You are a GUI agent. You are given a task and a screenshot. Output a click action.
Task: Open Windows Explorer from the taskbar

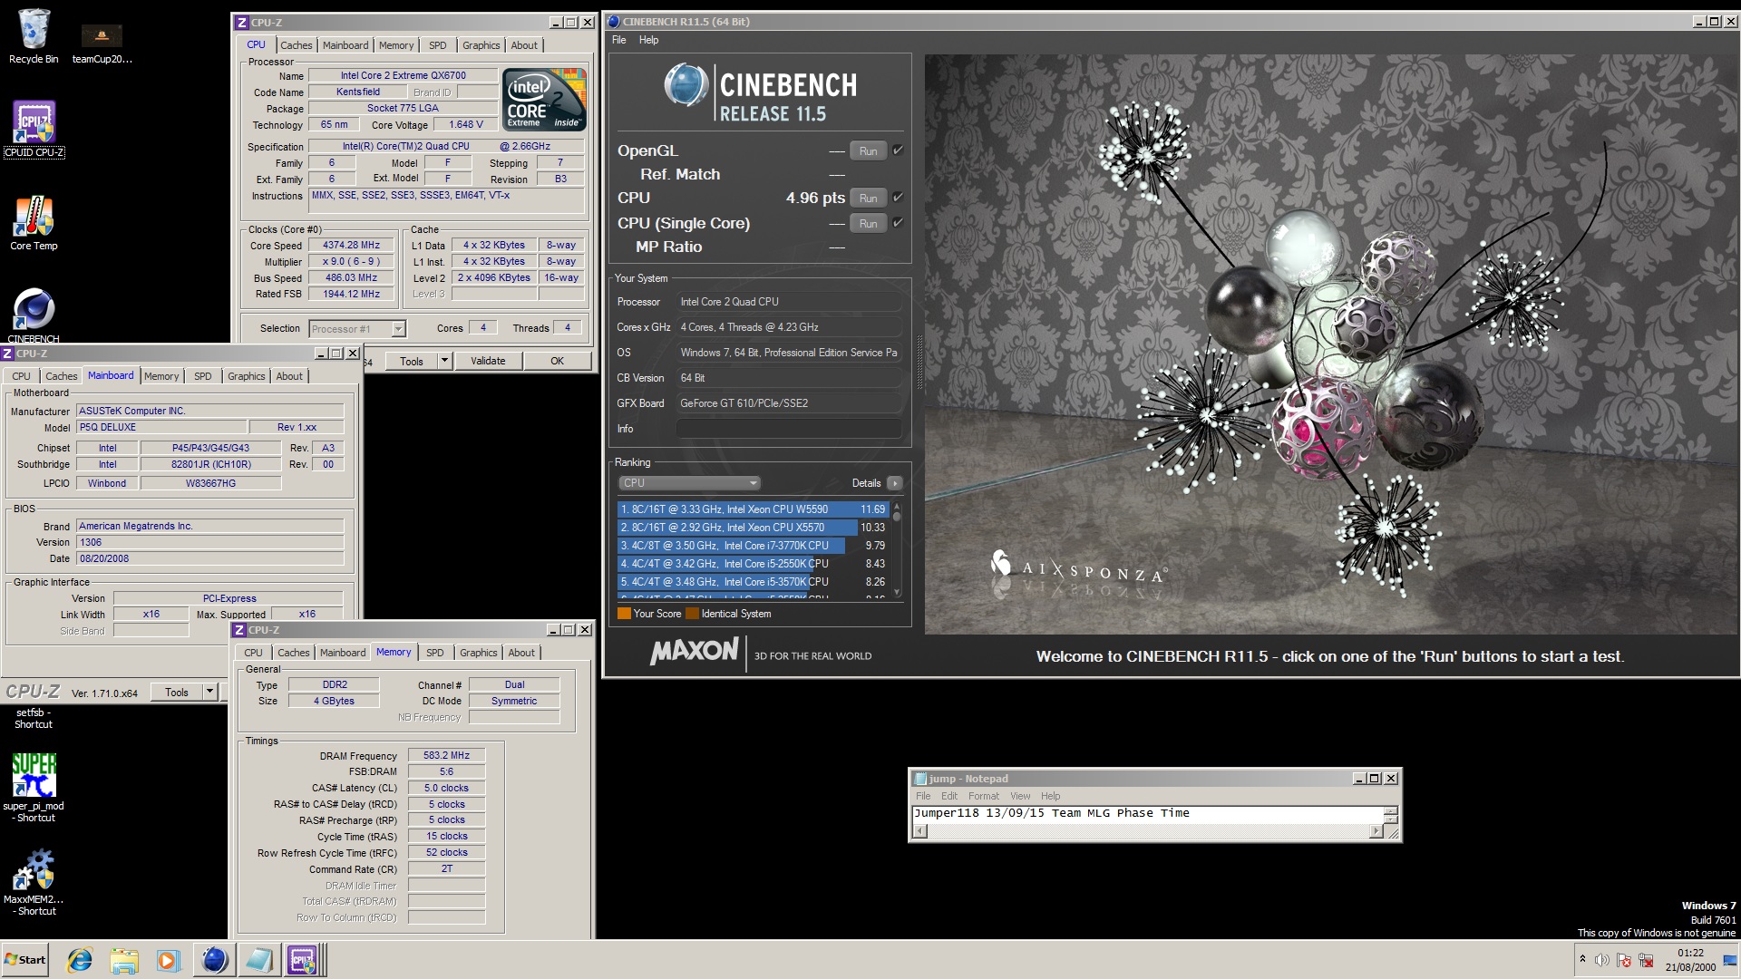(124, 960)
